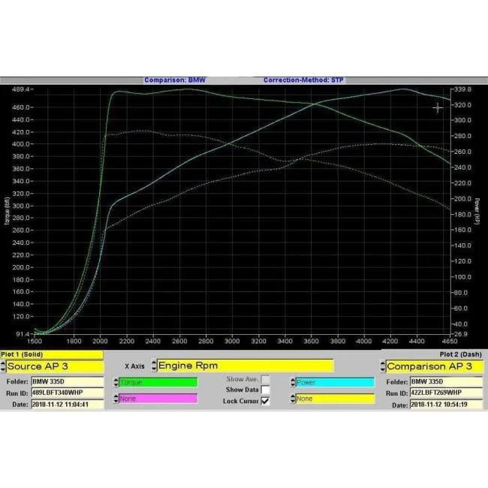Uncheck the Lock Cursor checkbox
Viewport: 488px width, 488px height.
coord(265,401)
